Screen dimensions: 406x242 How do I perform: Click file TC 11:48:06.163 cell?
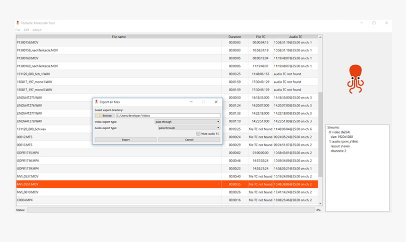(261, 74)
